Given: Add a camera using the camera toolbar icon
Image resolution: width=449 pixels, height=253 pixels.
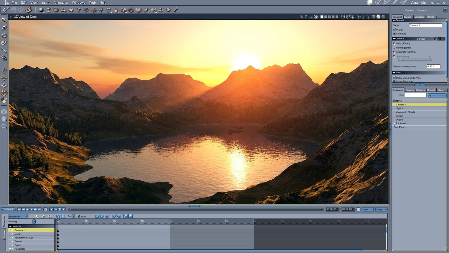Looking at the screenshot, I should 154,10.
